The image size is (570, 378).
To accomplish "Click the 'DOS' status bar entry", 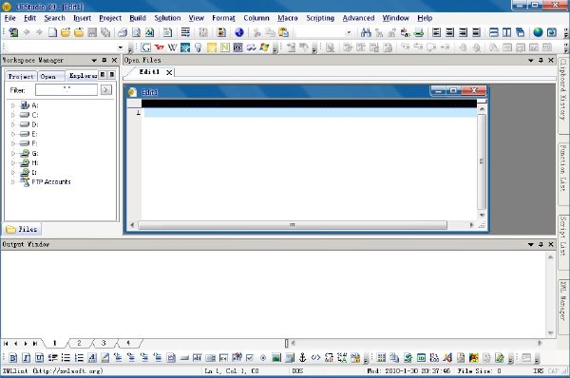I will coord(297,371).
